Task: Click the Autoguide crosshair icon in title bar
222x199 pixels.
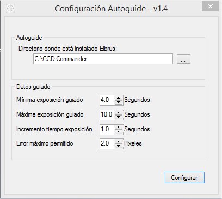Action: point(10,8)
